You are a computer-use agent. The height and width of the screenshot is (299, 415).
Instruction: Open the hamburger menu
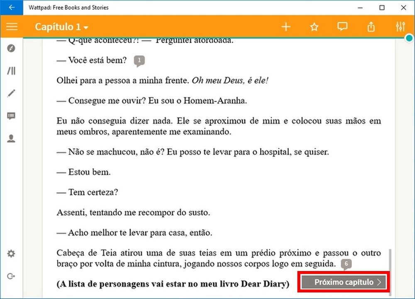tap(12, 27)
